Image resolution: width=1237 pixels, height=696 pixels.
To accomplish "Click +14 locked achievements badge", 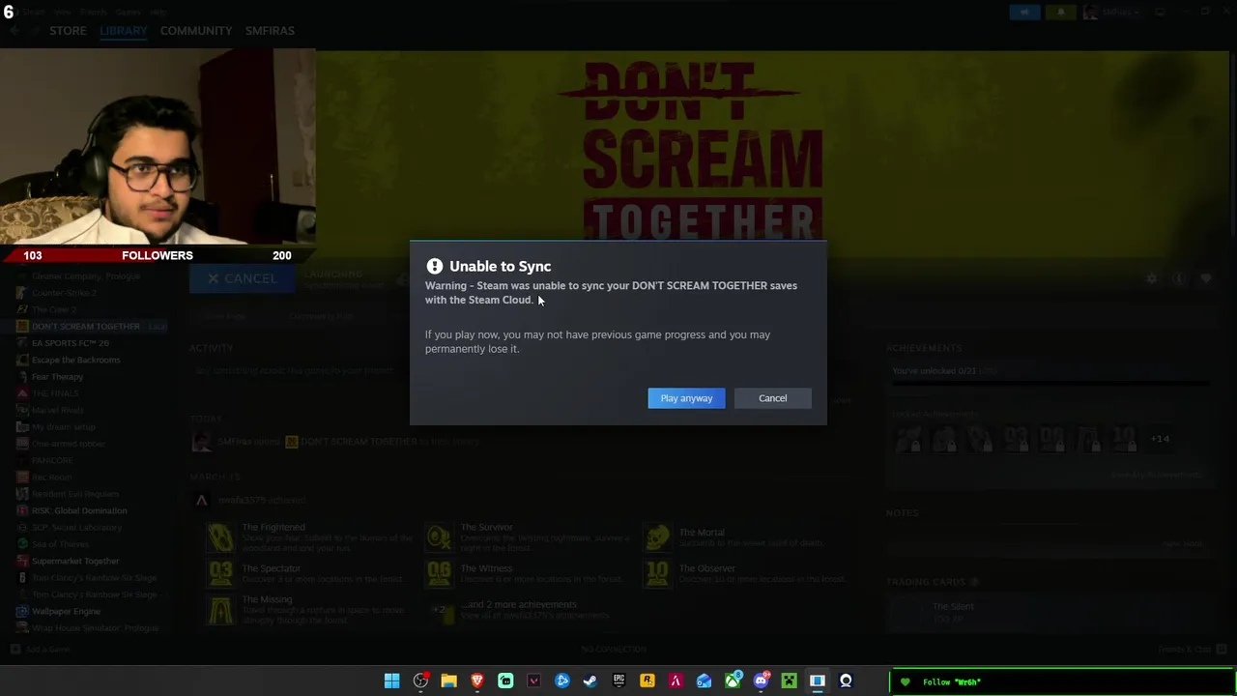I will [x=1160, y=439].
